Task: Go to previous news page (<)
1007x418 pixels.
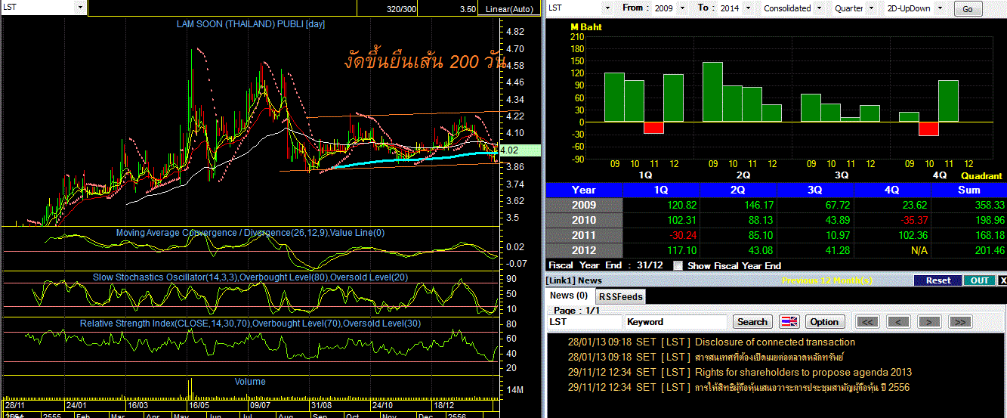Action: [898, 321]
